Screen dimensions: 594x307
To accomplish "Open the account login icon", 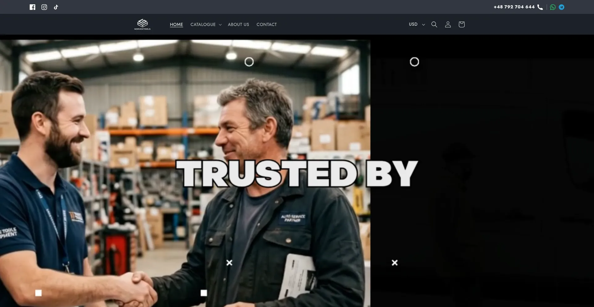I will point(448,24).
